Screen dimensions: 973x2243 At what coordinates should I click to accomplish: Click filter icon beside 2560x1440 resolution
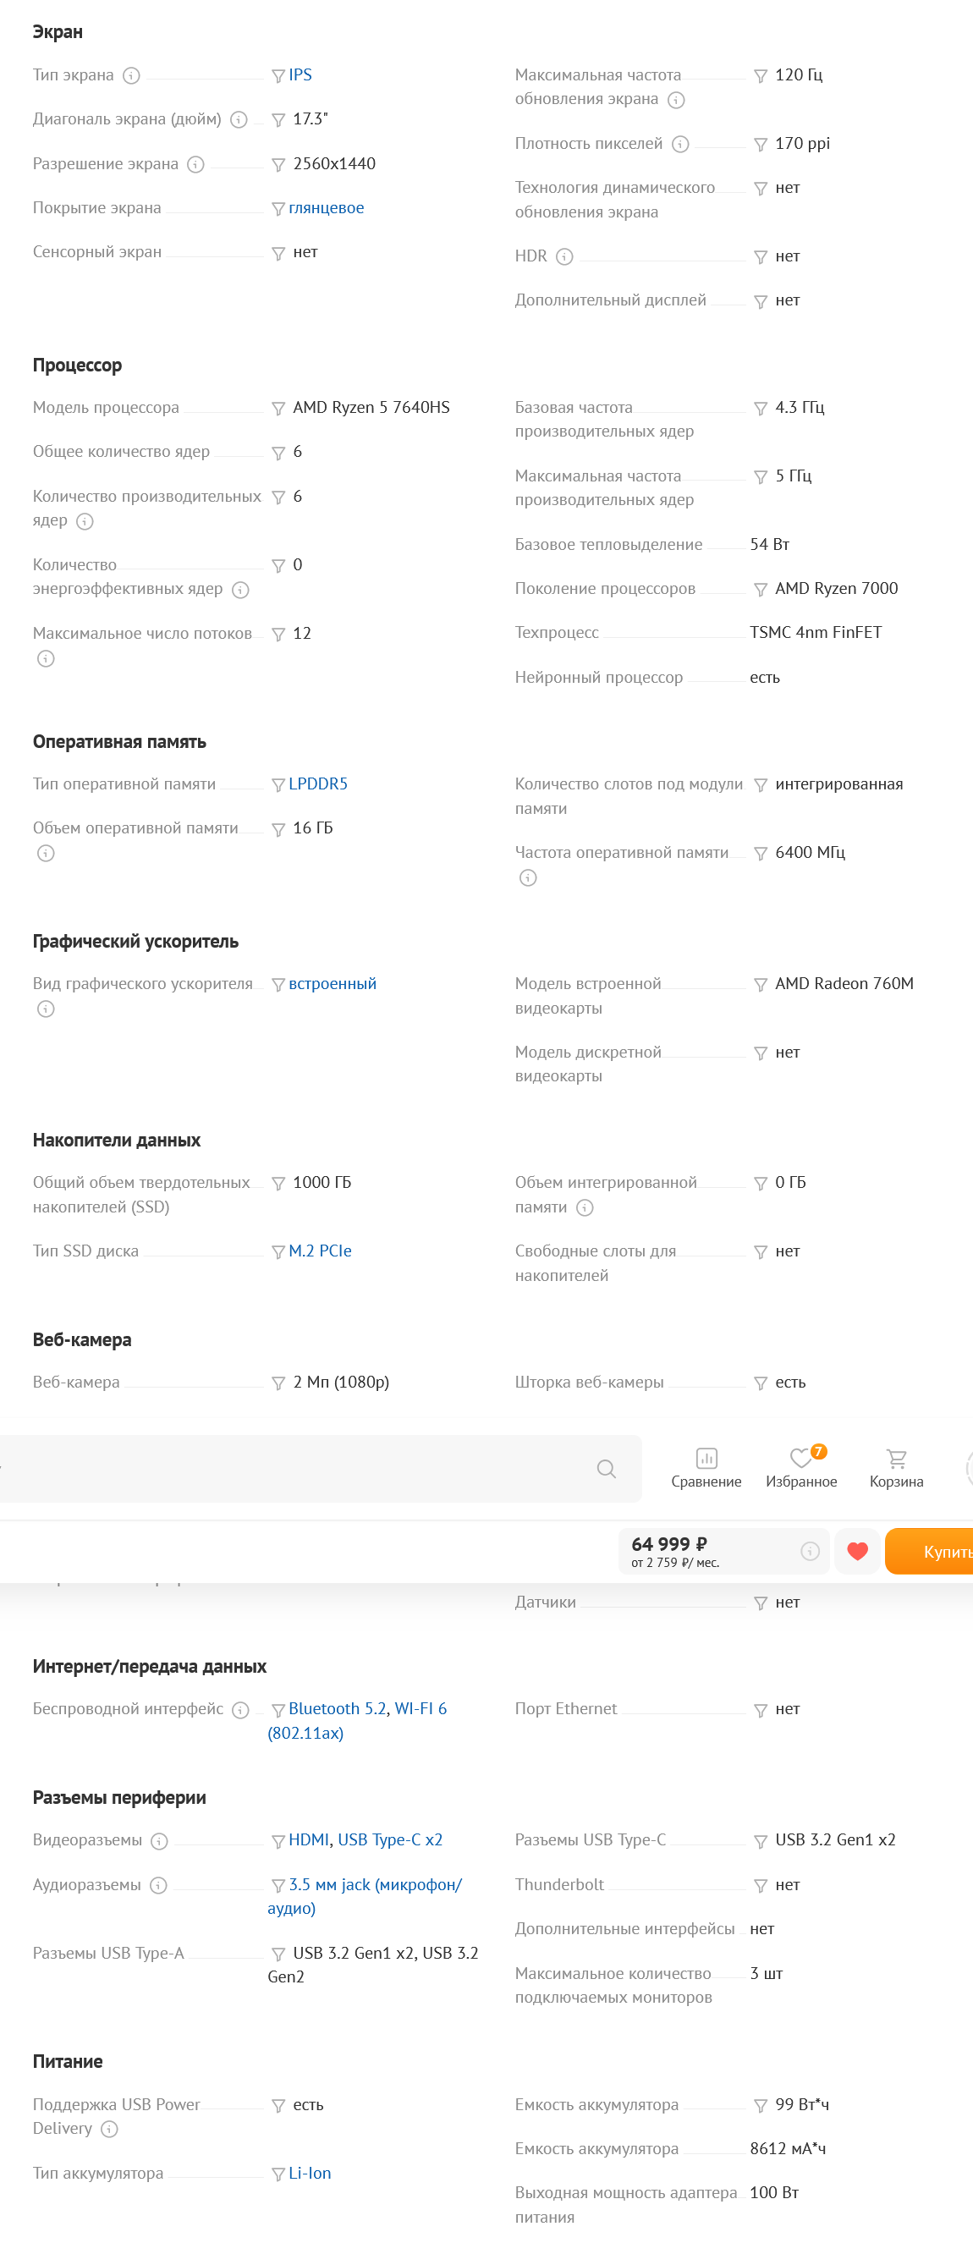[x=278, y=165]
